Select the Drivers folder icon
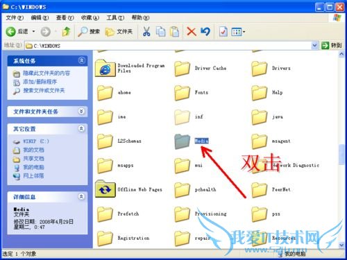Screen dimensions: 347x260 tap(260, 69)
